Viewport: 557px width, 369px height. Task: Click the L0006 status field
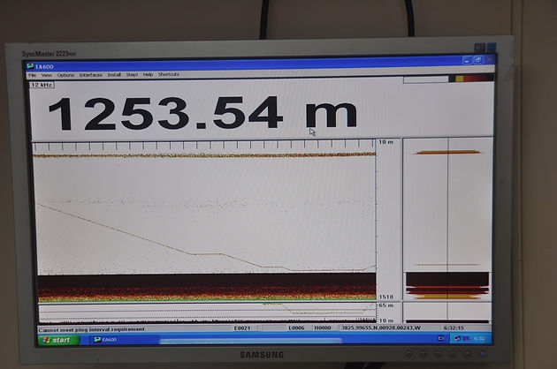[x=296, y=328]
